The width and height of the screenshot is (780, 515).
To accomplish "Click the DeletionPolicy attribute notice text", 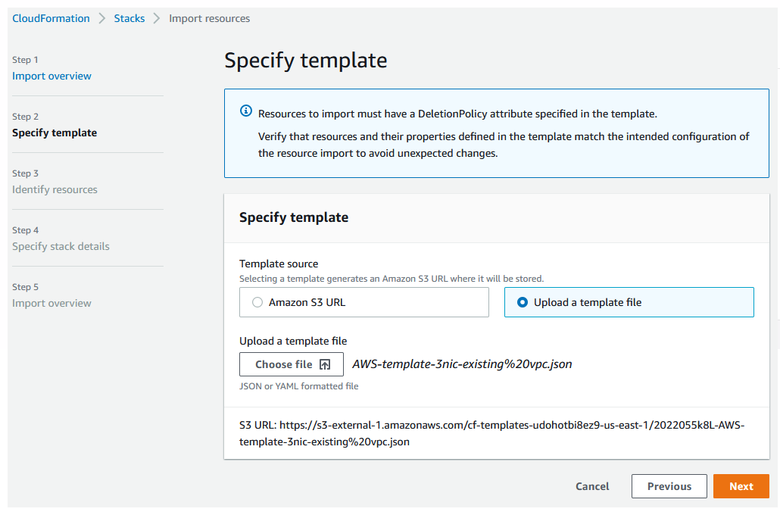I will [457, 114].
